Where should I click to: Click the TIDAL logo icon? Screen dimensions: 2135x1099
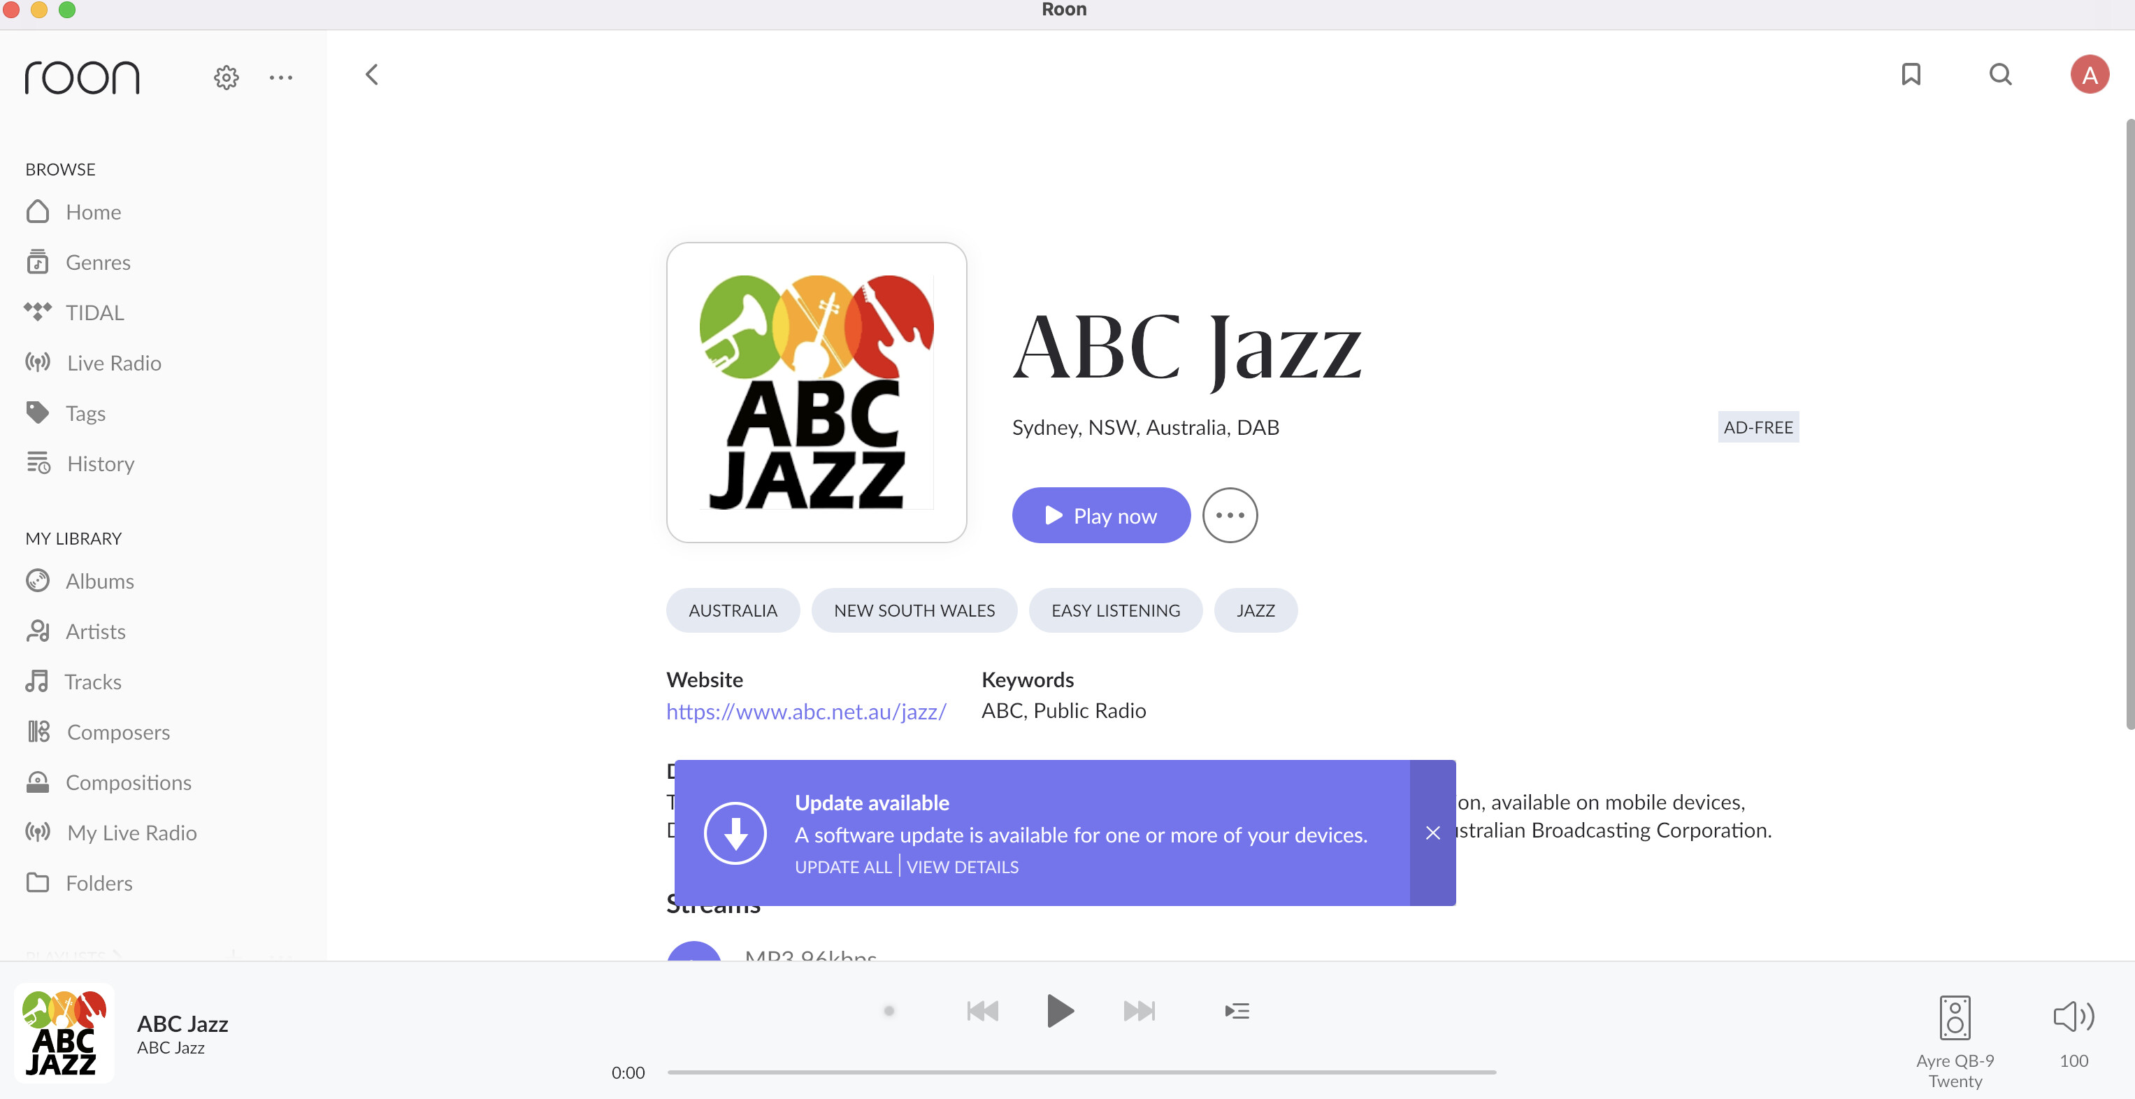click(37, 312)
